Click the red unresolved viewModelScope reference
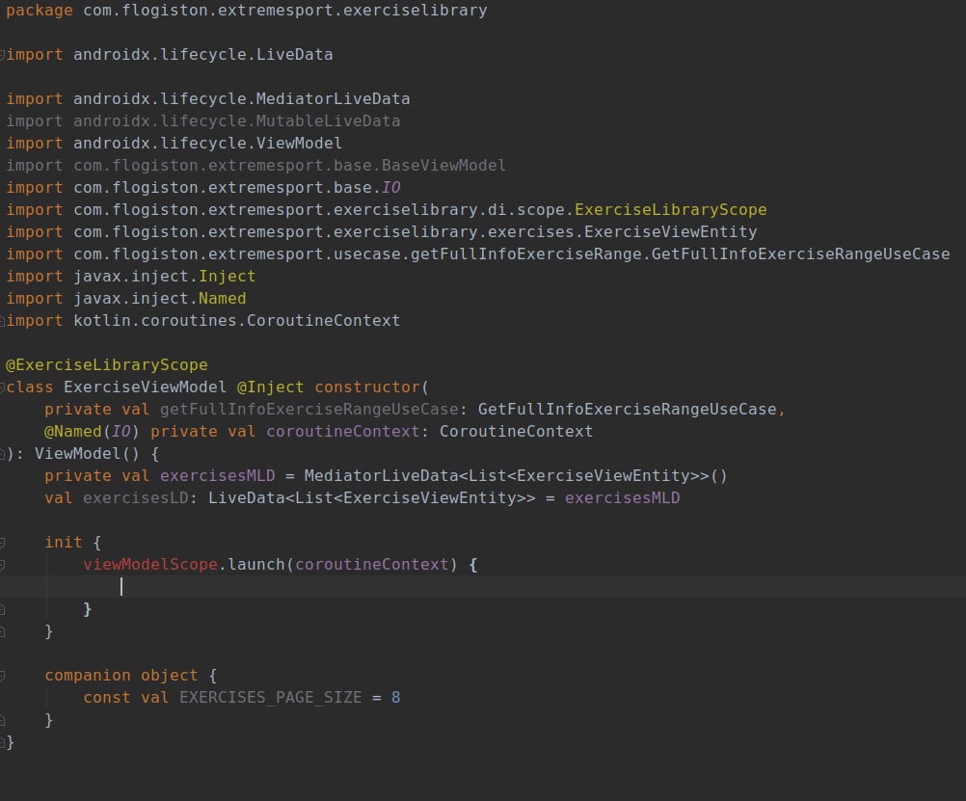The image size is (966, 801). point(150,565)
